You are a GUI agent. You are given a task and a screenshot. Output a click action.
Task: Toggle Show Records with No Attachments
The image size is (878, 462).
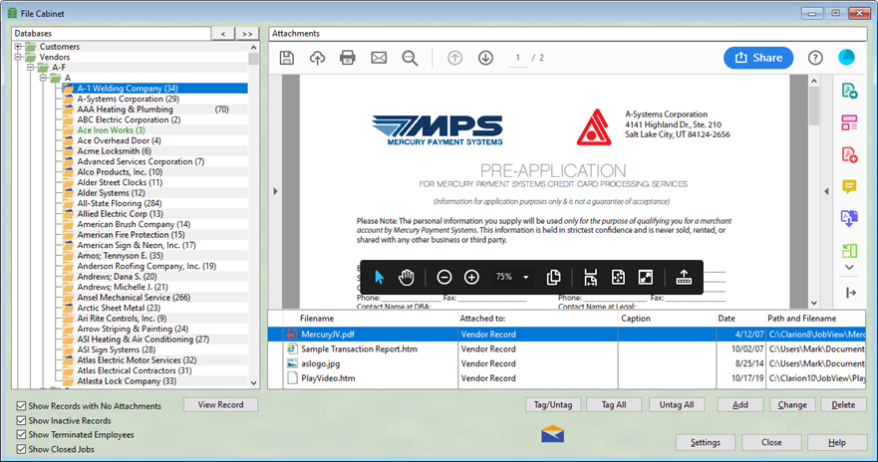coord(22,406)
